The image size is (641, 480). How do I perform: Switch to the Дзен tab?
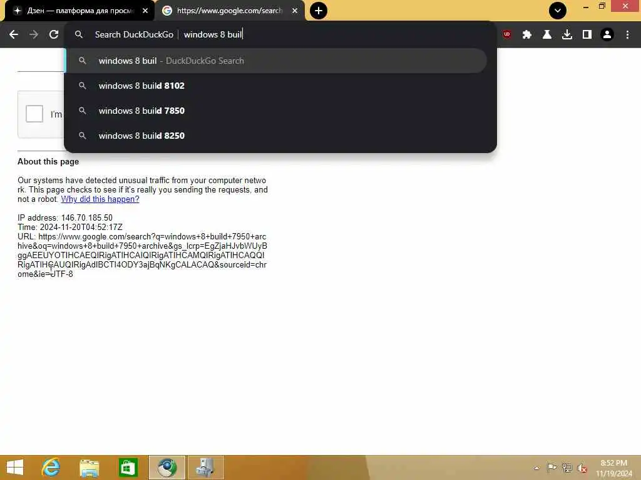(x=80, y=11)
